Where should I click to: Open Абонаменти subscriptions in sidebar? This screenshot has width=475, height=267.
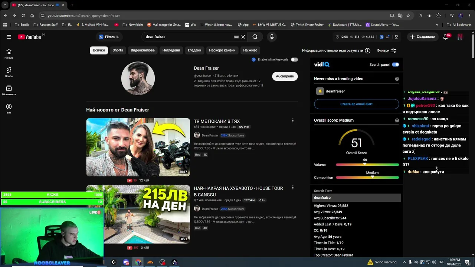9,90
